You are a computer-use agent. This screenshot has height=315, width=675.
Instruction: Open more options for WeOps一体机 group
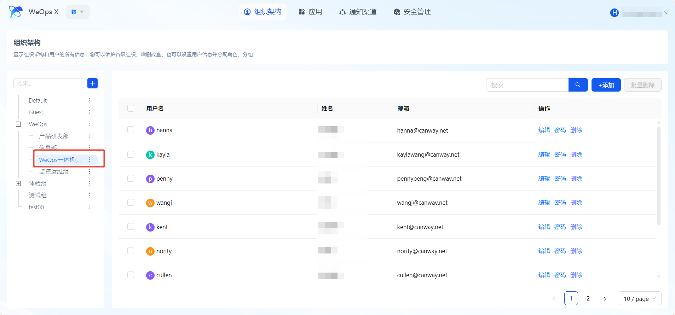tap(90, 160)
